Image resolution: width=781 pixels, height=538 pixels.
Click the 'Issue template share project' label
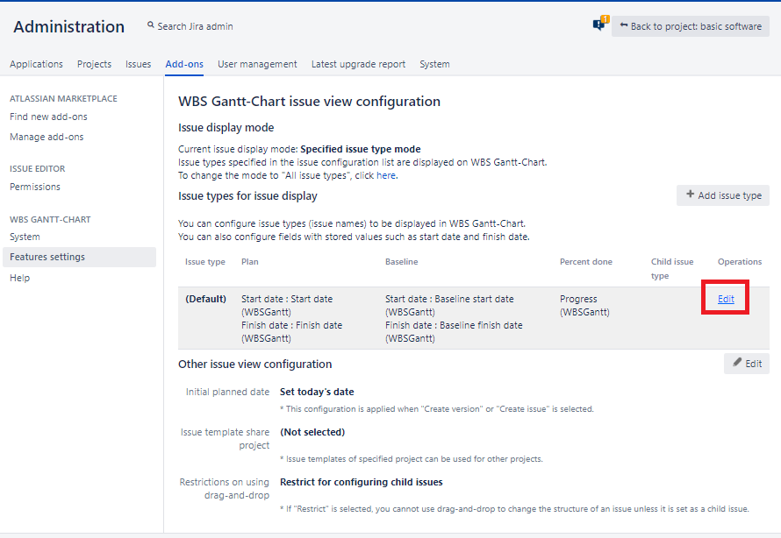coord(226,439)
